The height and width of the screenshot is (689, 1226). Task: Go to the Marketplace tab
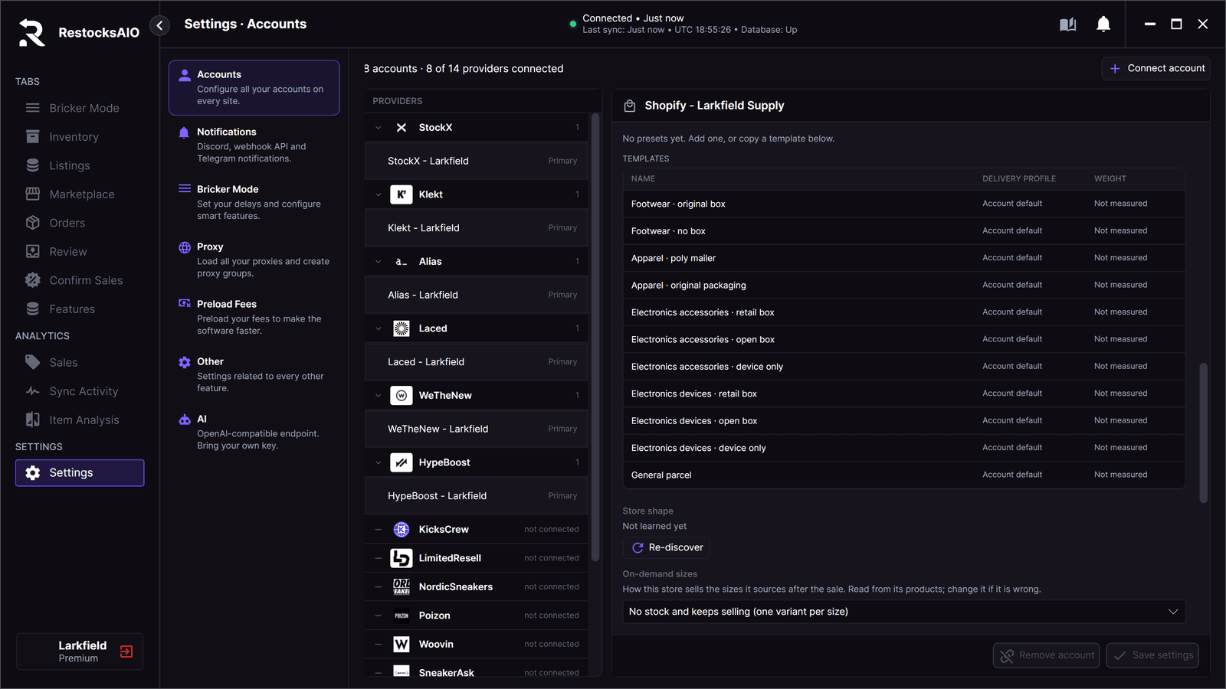click(81, 194)
